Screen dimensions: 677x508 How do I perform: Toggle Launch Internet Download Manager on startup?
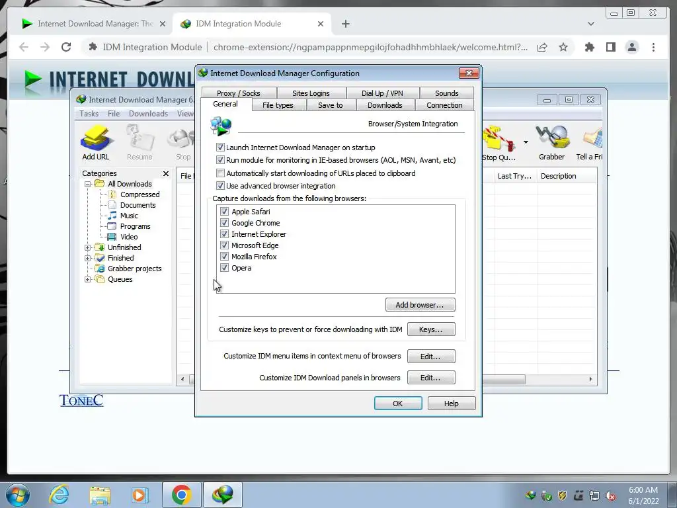[220, 148]
